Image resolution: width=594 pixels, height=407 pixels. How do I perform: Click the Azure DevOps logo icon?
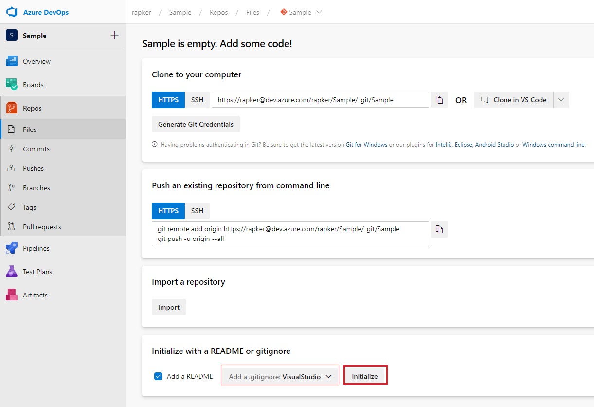pos(12,12)
